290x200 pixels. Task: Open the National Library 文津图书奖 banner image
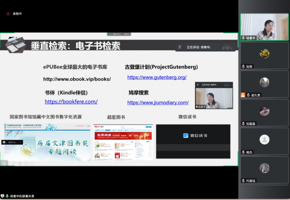(47, 142)
